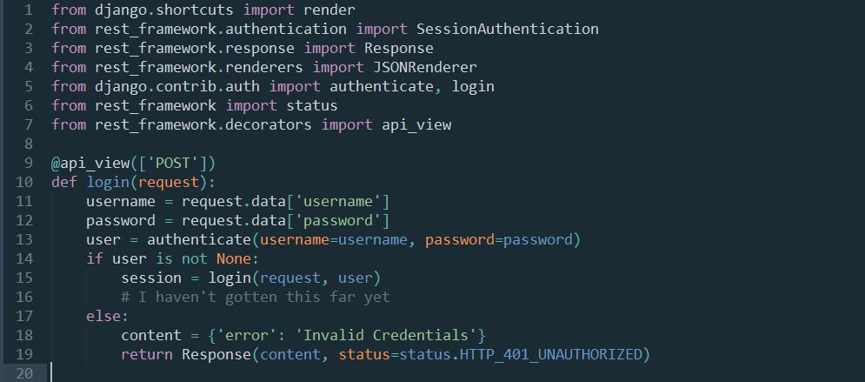
Task: Click line number 10 in the gutter
Action: 24,182
